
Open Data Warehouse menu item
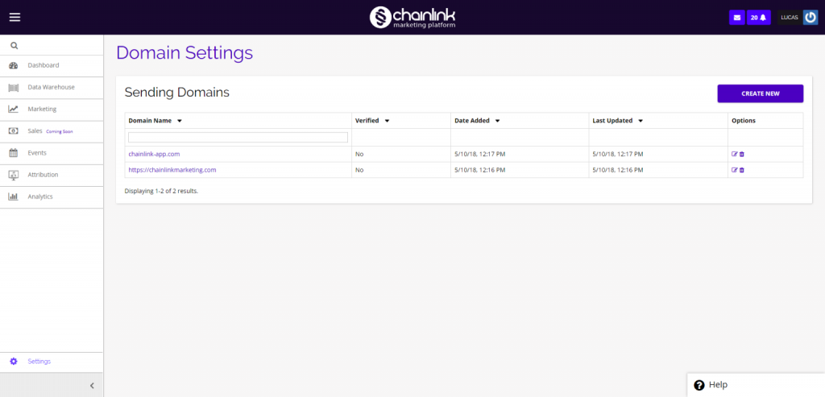[52, 87]
